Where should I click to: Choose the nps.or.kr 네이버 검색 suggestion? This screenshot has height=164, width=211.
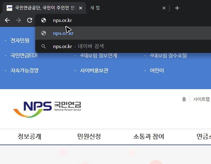tap(123, 46)
